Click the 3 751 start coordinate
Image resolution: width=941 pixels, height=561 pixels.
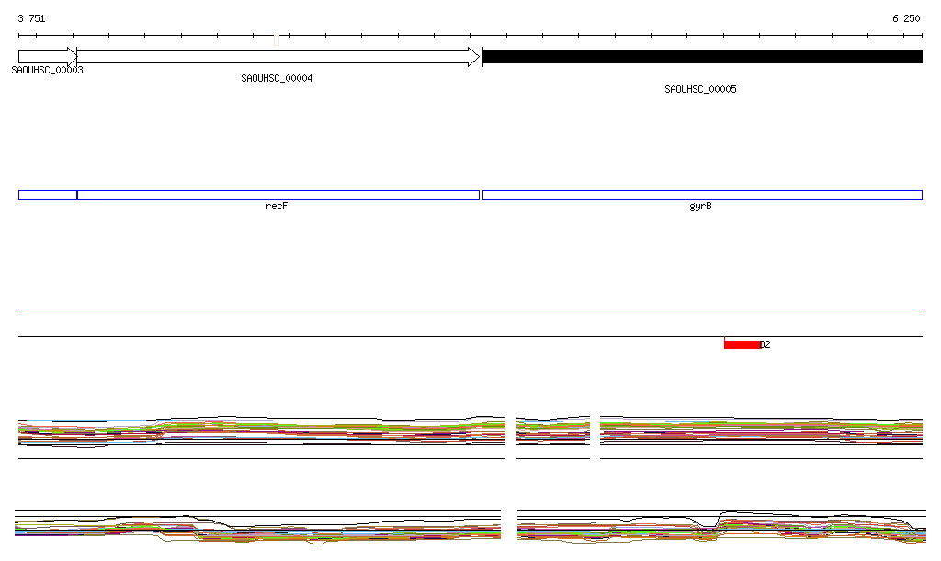[31, 18]
